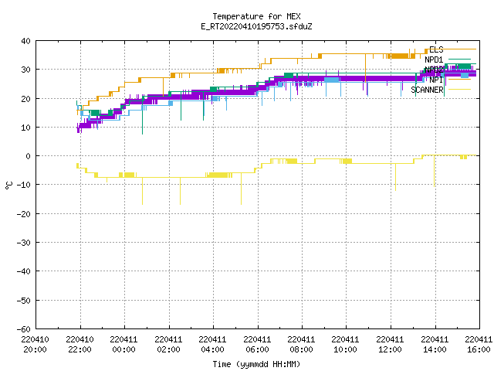Click the x-axis tick label 220411 04:00
The width and height of the screenshot is (494, 371).
pyautogui.click(x=213, y=344)
